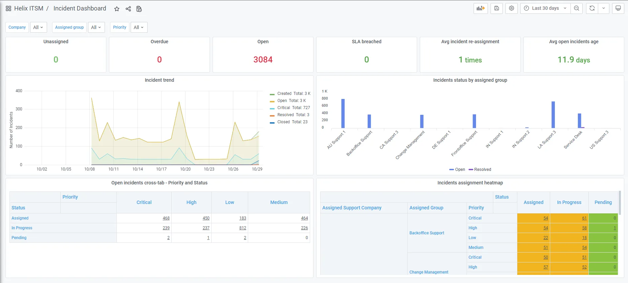Click the 11.9 days average age value
Viewport: 628px width, 283px height.
pyautogui.click(x=574, y=60)
